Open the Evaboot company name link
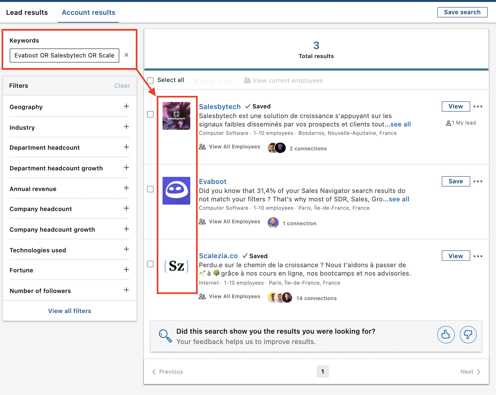 tap(213, 181)
